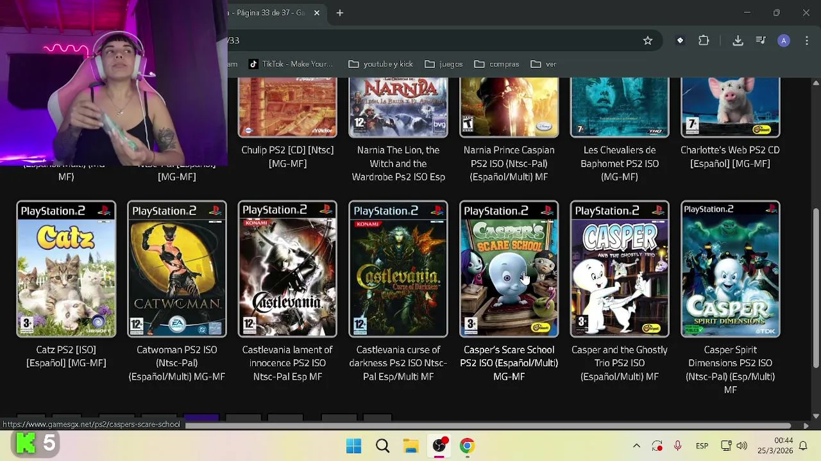Image resolution: width=821 pixels, height=461 pixels.
Task: Click Charlotte's Web PS2 CD title link
Action: coord(731,157)
